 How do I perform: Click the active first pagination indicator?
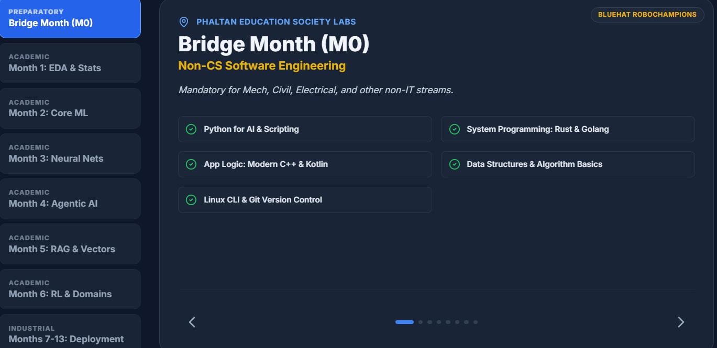pos(404,322)
